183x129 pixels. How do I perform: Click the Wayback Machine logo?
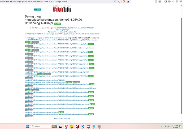[x=62, y=9]
